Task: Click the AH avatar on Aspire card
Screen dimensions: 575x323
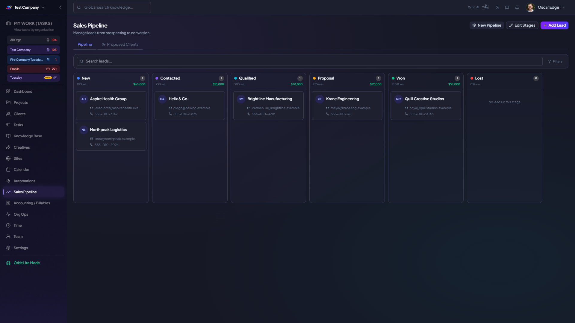Action: 84,99
